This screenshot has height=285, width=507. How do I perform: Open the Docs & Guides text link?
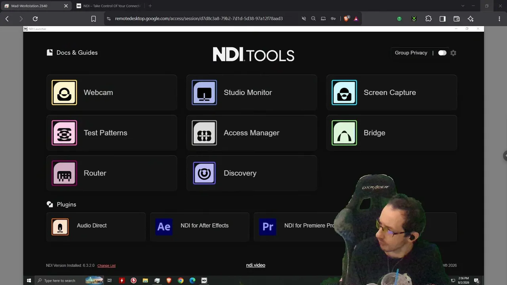[x=77, y=53]
